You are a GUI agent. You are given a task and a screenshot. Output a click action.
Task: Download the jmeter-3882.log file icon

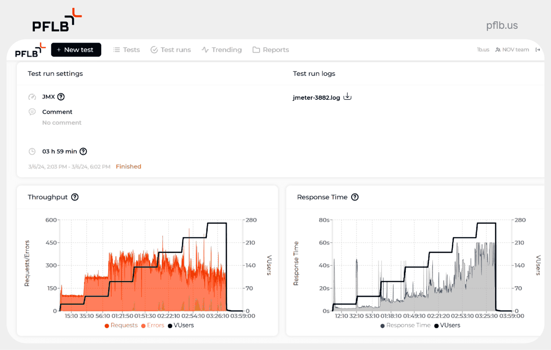click(x=347, y=97)
